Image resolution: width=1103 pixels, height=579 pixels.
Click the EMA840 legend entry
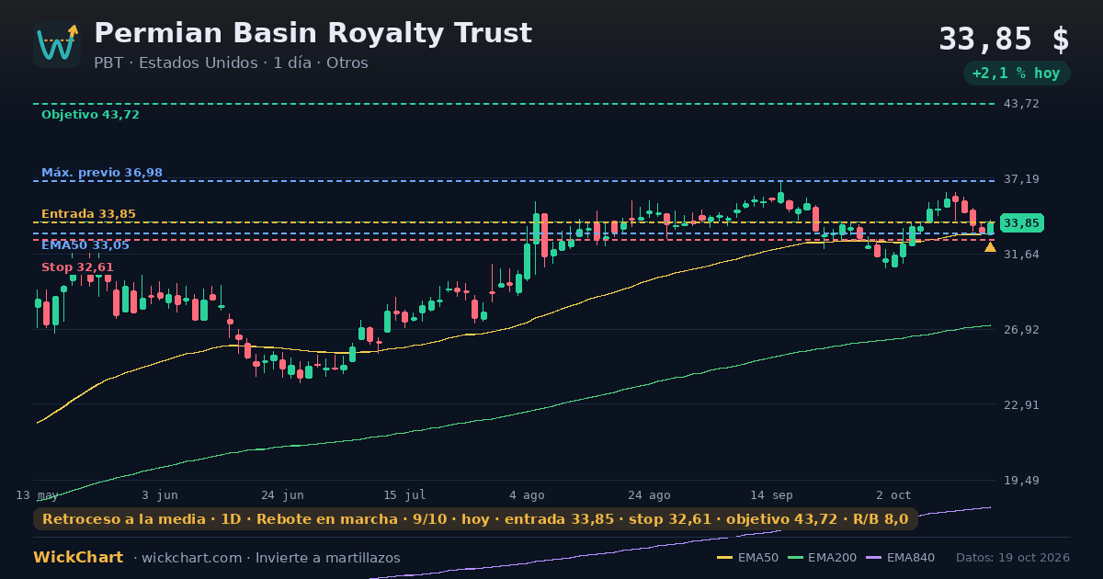pos(902,558)
